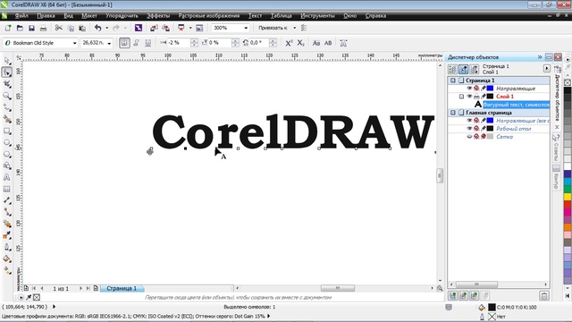Click the Copy icon in the toolbar
Image resolution: width=572 pixels, height=322 pixels.
tap(71, 28)
